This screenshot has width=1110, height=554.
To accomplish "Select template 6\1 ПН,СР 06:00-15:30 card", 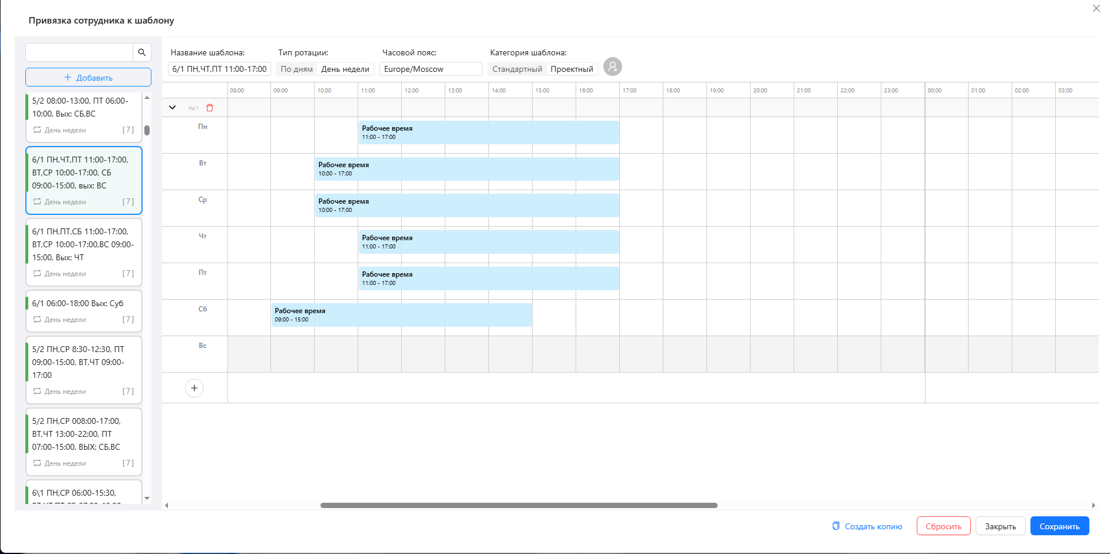I will pyautogui.click(x=84, y=492).
